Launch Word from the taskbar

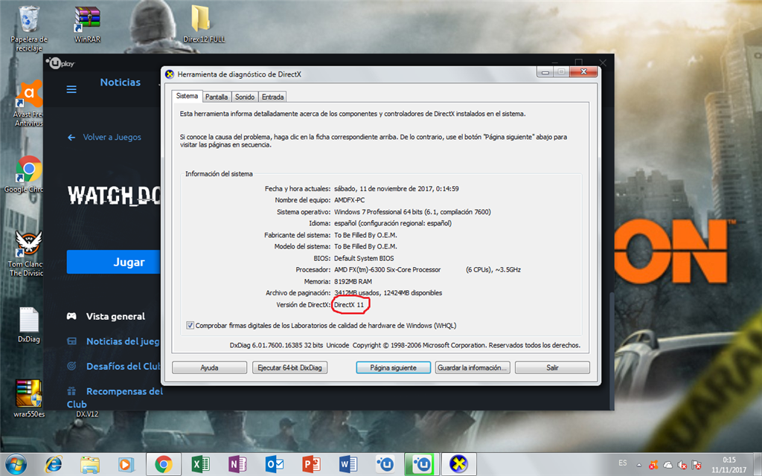(x=348, y=465)
